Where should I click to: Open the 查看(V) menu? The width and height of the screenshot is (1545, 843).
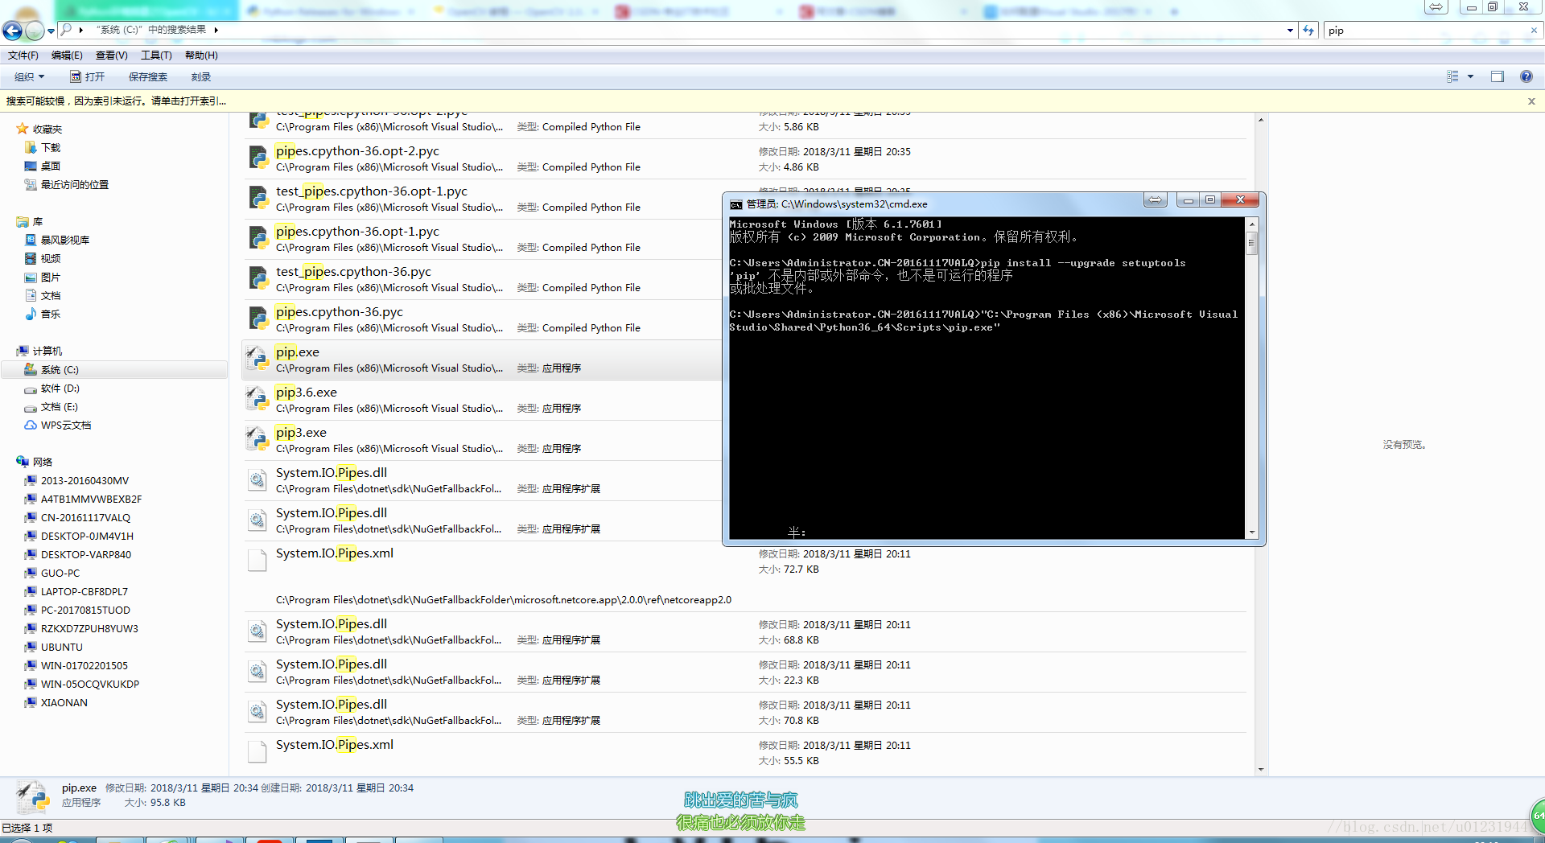point(111,56)
